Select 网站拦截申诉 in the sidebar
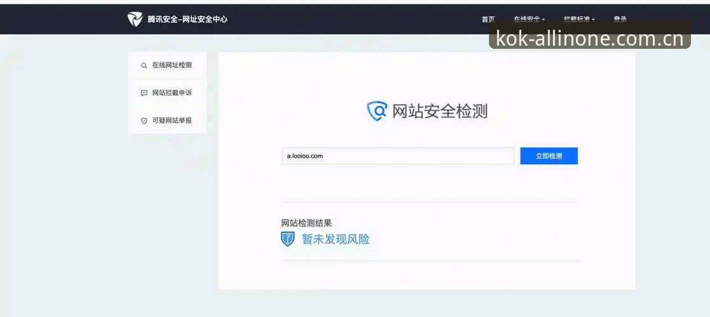This screenshot has width=710, height=317. coord(168,93)
